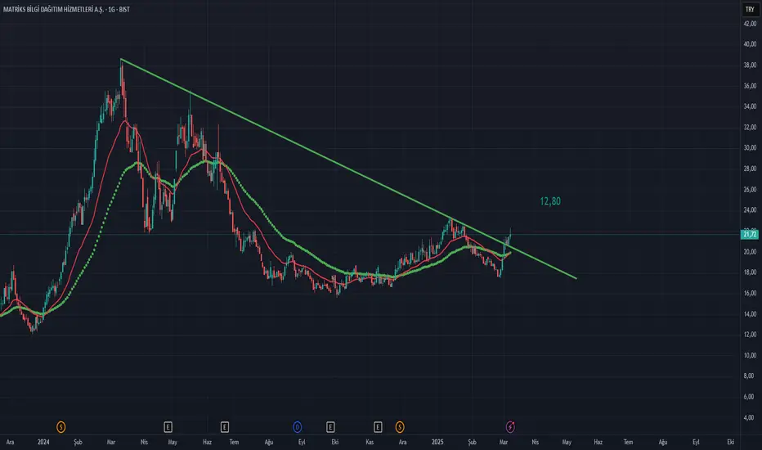Click the 42,00 price axis label

(750, 24)
